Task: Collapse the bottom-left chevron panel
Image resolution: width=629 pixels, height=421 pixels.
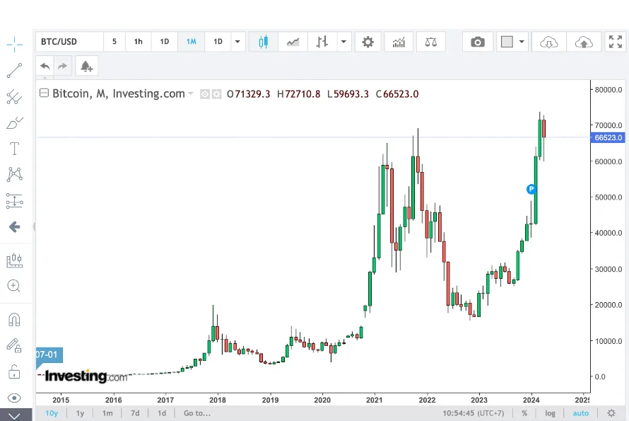Action: [14, 416]
